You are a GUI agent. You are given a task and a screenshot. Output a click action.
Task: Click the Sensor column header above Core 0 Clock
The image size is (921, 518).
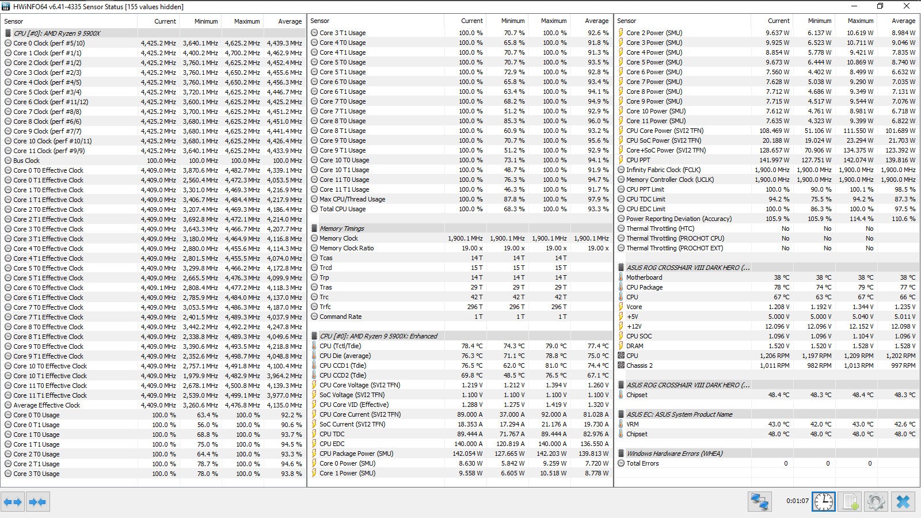coord(70,21)
